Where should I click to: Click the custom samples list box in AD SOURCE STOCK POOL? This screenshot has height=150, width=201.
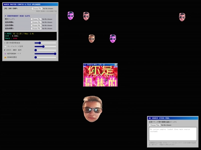pos(173,134)
